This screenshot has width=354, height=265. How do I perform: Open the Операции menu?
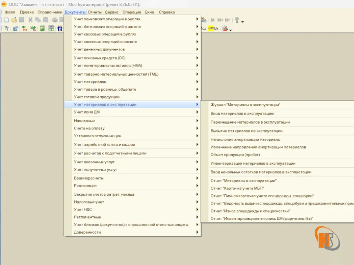pos(132,12)
